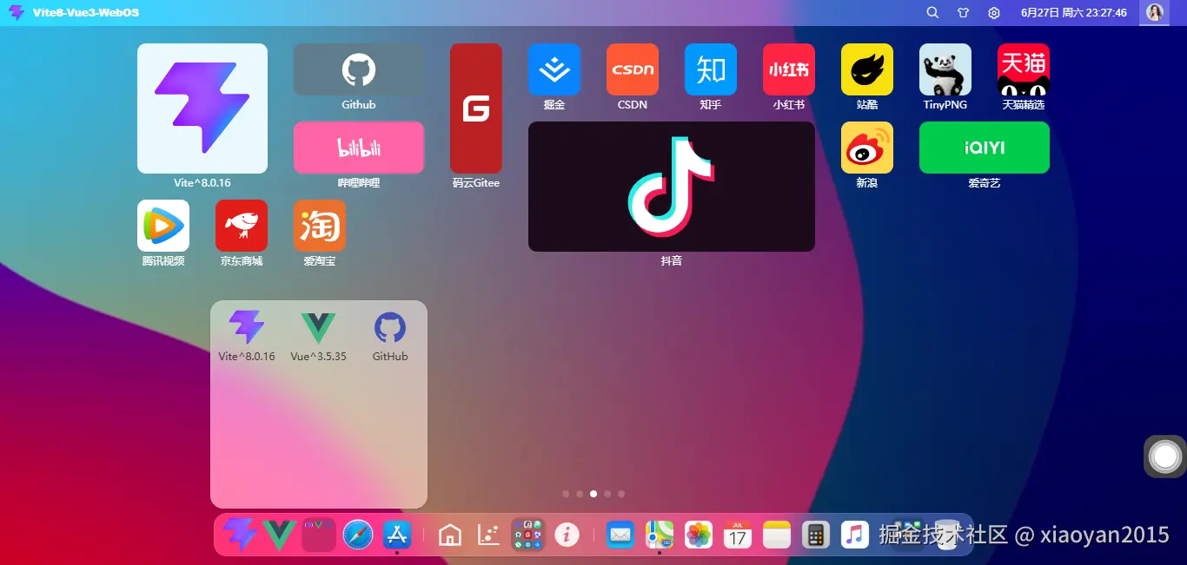The width and height of the screenshot is (1187, 565).
Task: Open the CSDN app icon
Action: pyautogui.click(x=633, y=69)
